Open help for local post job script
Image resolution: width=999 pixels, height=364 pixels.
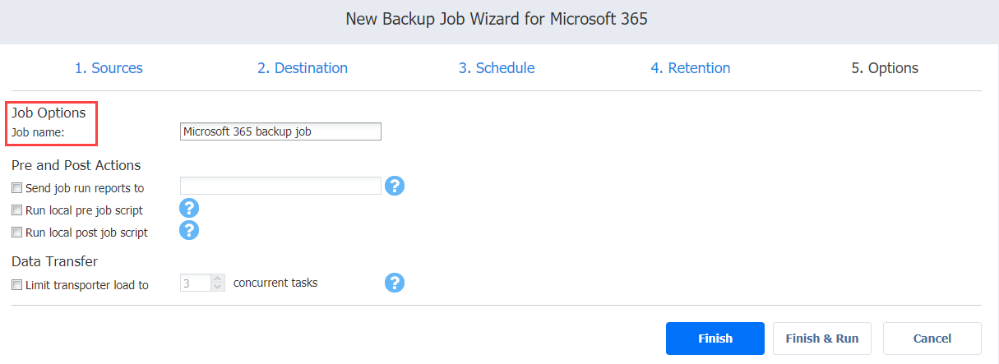pos(190,231)
